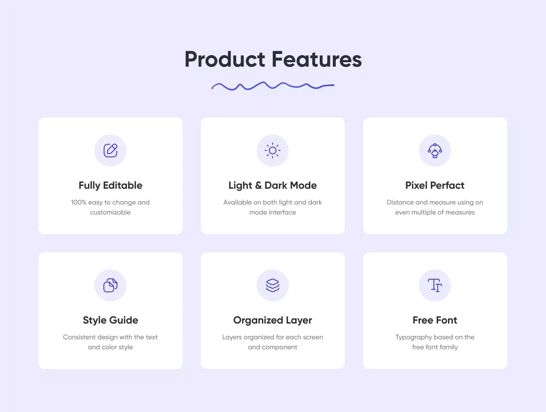The height and width of the screenshot is (412, 546).
Task: Click "100% easy to change and customizable" text
Action: click(110, 207)
